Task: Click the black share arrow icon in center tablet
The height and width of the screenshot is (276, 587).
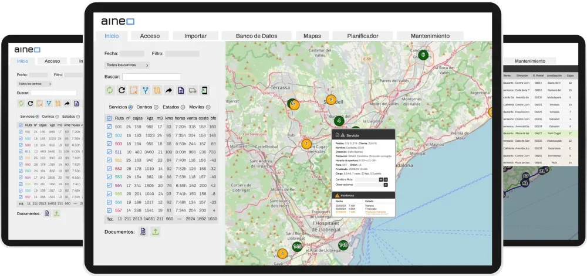Action: pyautogui.click(x=169, y=90)
